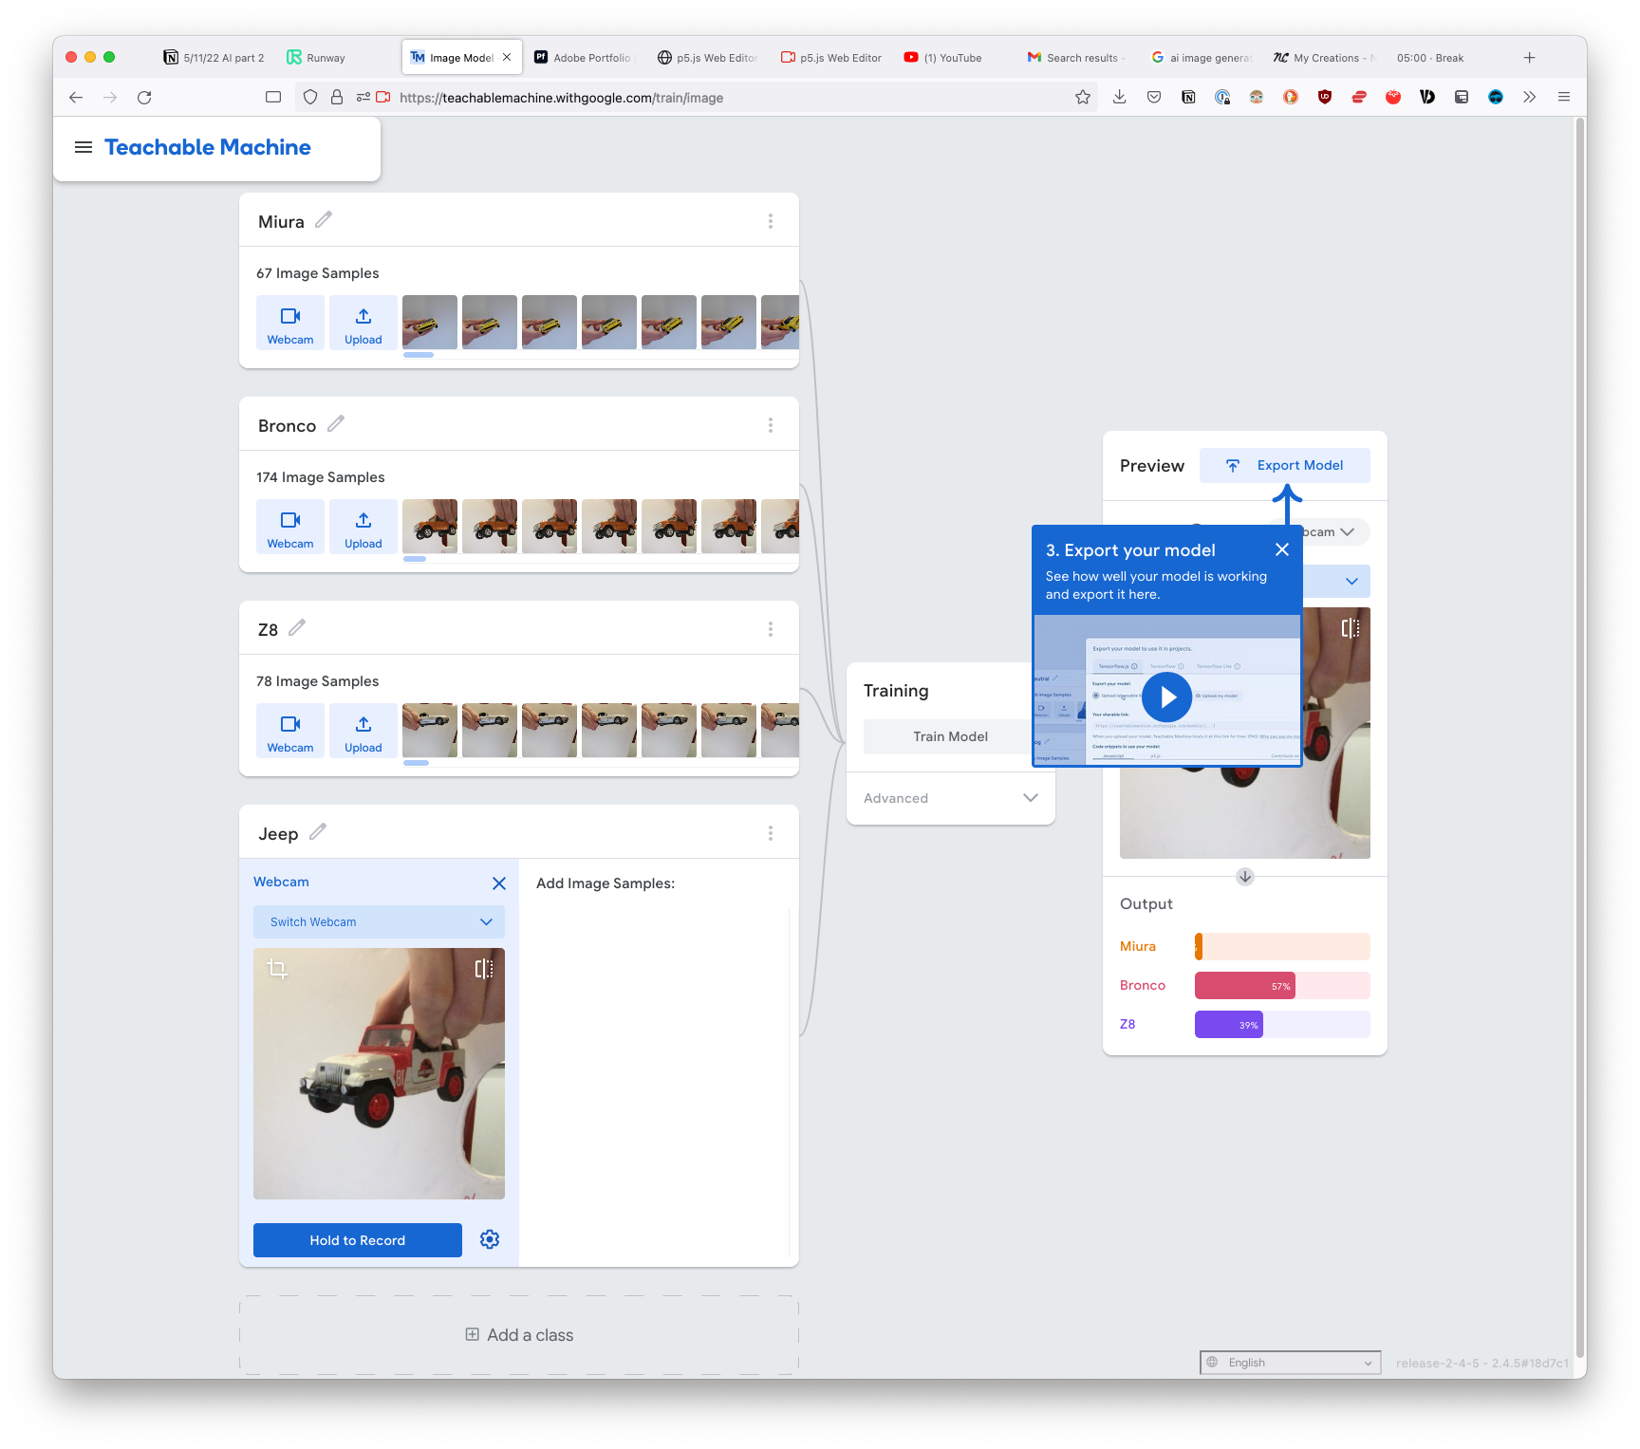The image size is (1640, 1449).
Task: Reload the current page
Action: pos(144,97)
